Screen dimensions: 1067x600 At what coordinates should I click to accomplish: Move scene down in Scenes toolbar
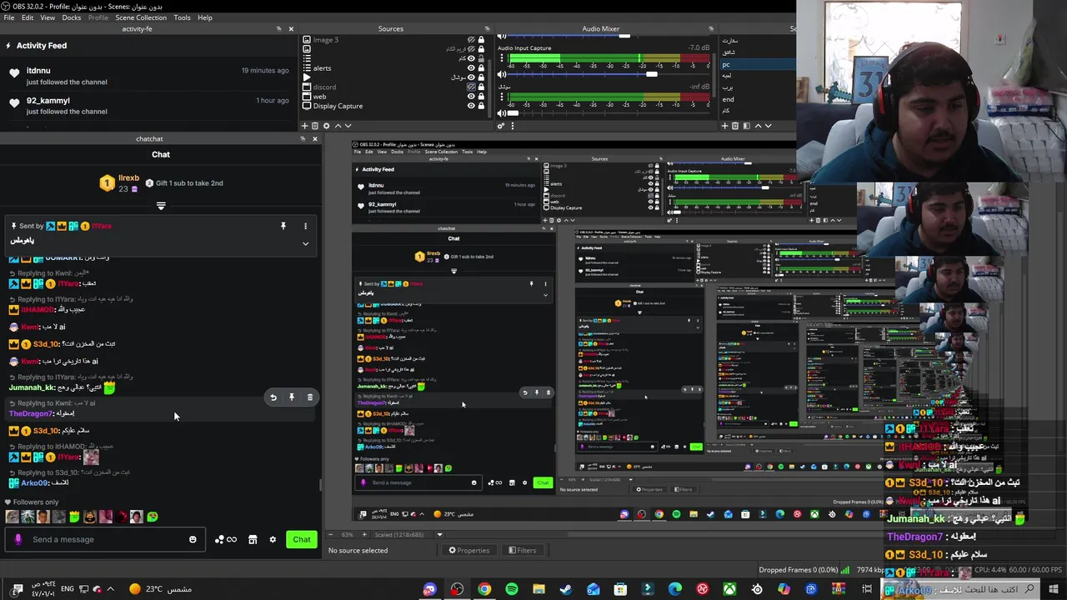coord(768,126)
